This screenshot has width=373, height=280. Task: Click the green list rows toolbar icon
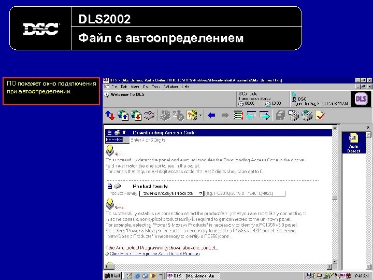[238, 116]
